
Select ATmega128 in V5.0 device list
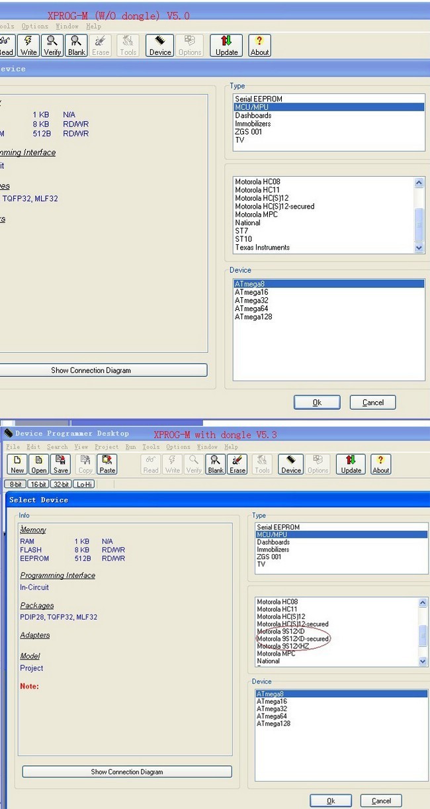pos(329,316)
